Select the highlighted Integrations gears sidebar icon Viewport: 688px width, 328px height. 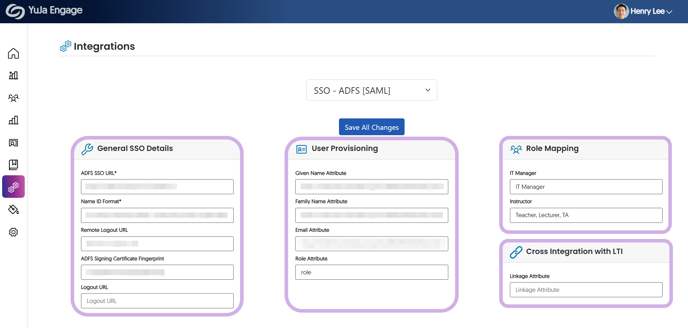(x=13, y=187)
